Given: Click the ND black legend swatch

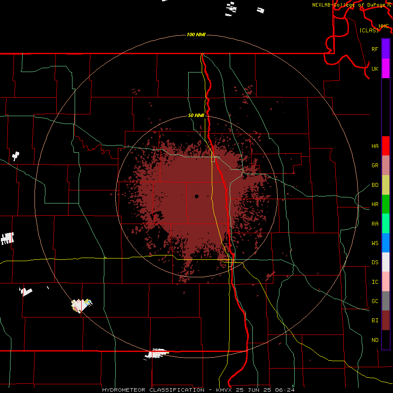Looking at the screenshot, I should (x=386, y=340).
